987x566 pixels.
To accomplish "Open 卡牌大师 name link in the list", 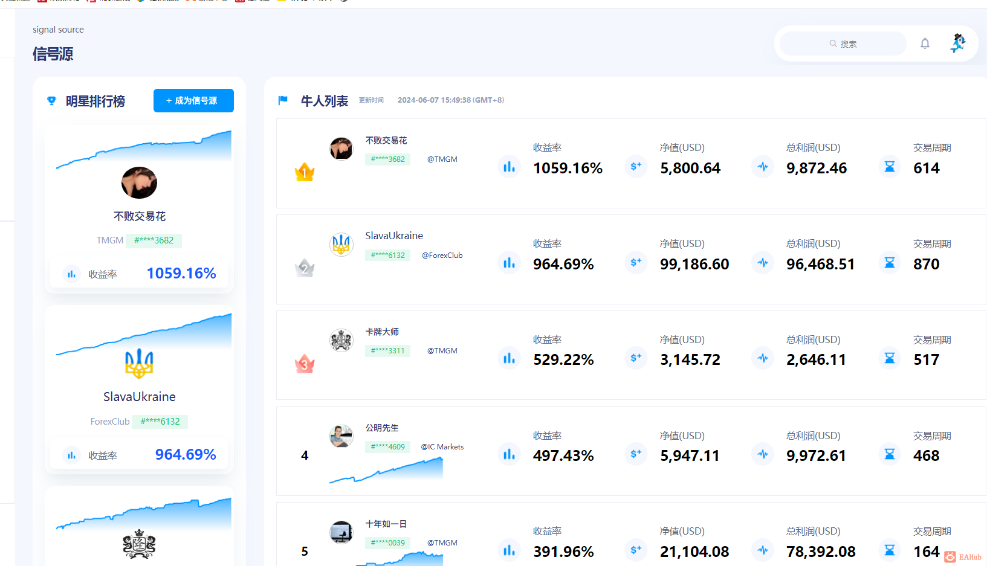I will (382, 332).
